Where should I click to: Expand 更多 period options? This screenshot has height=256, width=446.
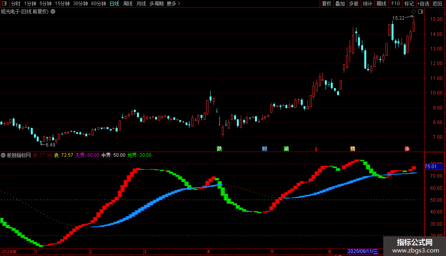coord(173,4)
